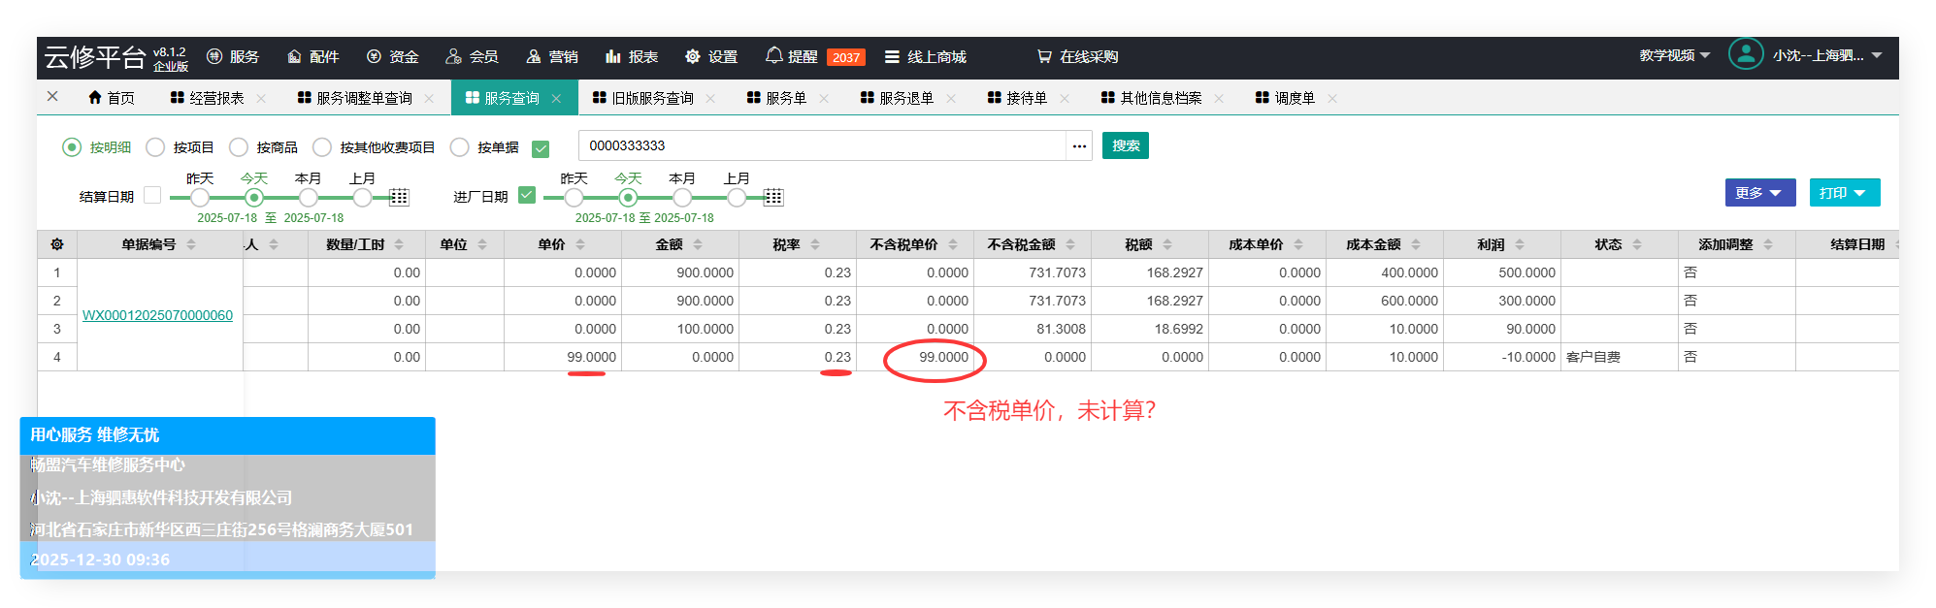Image resolution: width=1936 pixels, height=608 pixels.
Task: Open the 报表 menu
Action: coord(632,57)
